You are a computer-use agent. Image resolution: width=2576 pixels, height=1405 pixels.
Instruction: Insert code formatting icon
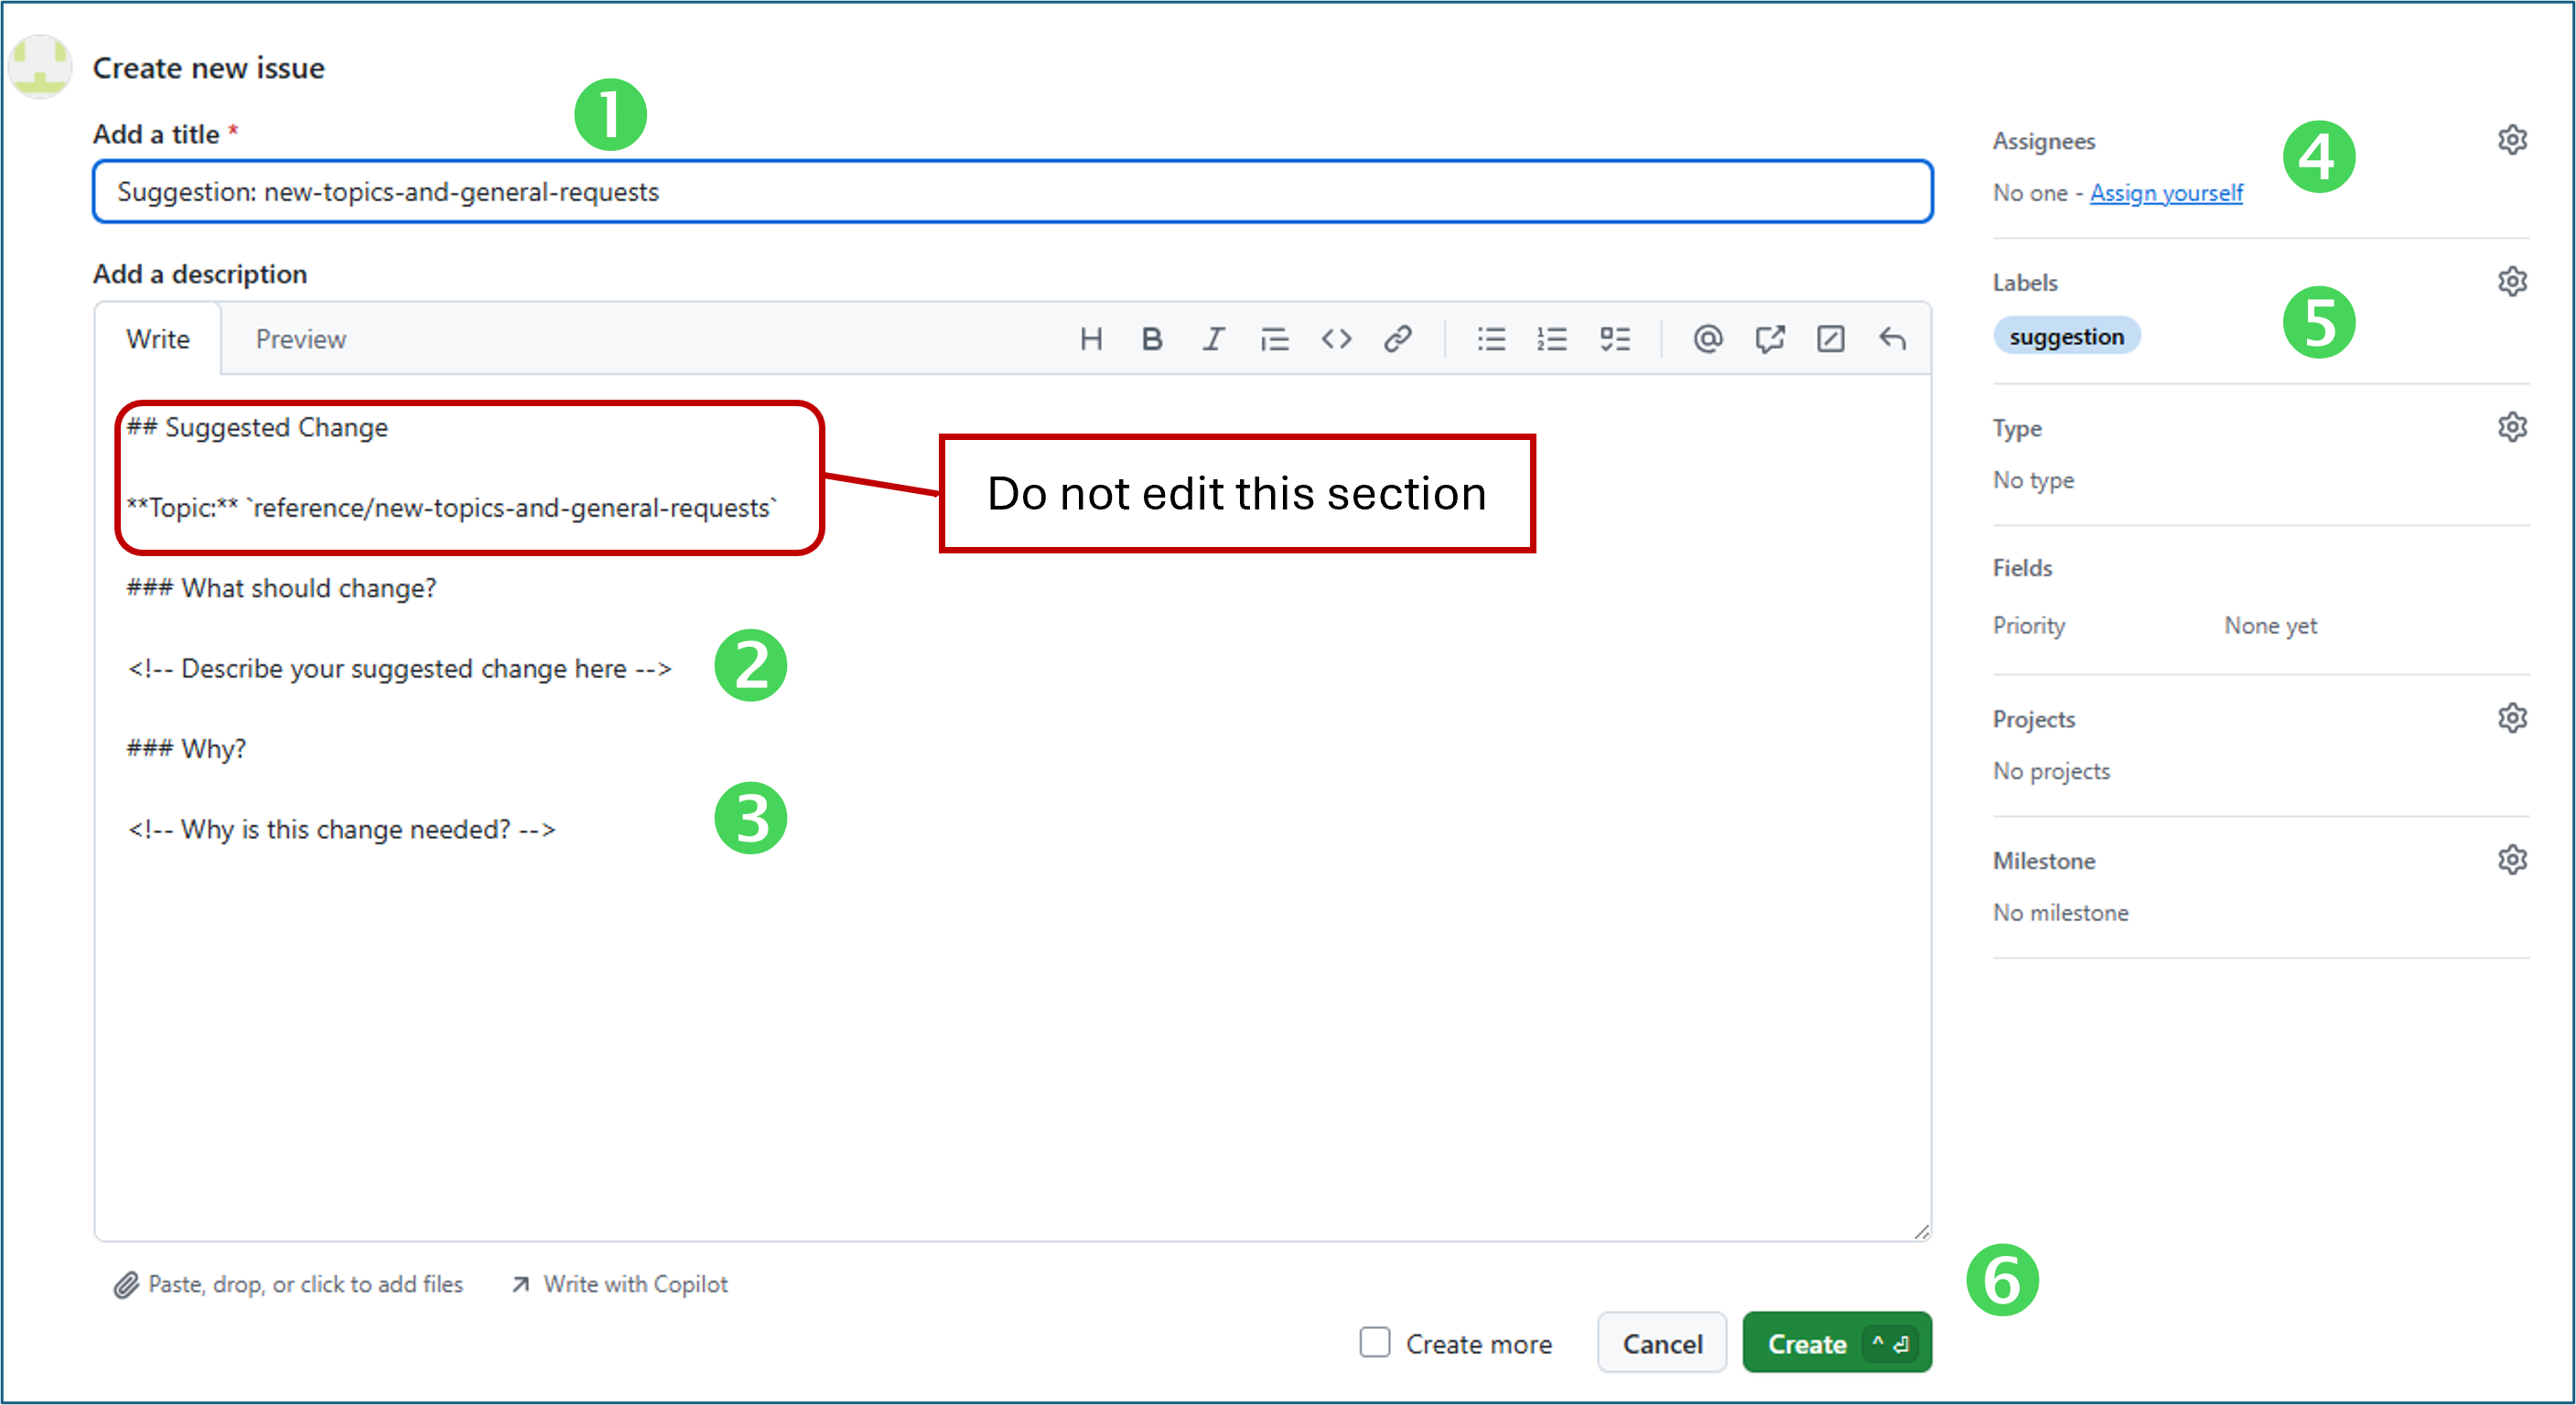(1336, 339)
